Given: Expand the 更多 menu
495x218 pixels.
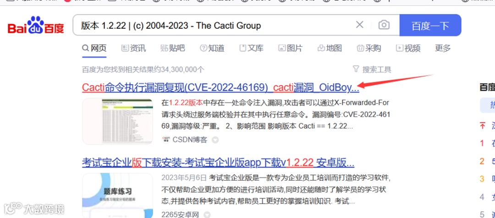Looking at the screenshot, I should pos(443,48).
